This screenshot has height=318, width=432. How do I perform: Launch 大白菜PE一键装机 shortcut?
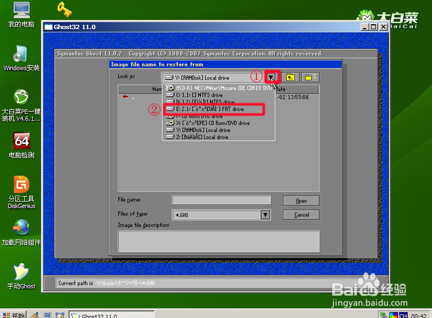tap(22, 105)
